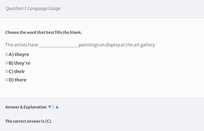Click the 'theyre' answer label
The width and height of the screenshot is (204, 131).
19,54
